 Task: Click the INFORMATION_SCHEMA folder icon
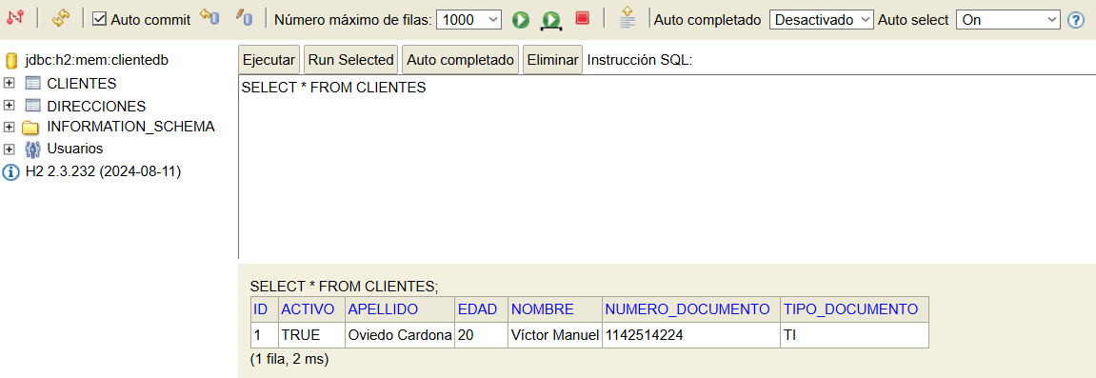coord(30,128)
